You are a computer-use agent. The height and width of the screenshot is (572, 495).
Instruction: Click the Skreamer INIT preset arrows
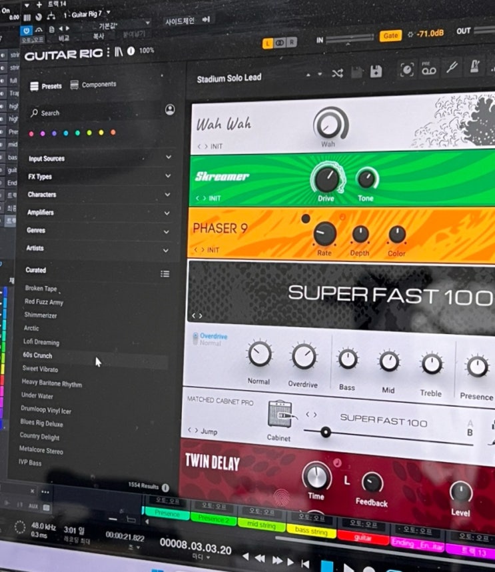pyautogui.click(x=200, y=198)
